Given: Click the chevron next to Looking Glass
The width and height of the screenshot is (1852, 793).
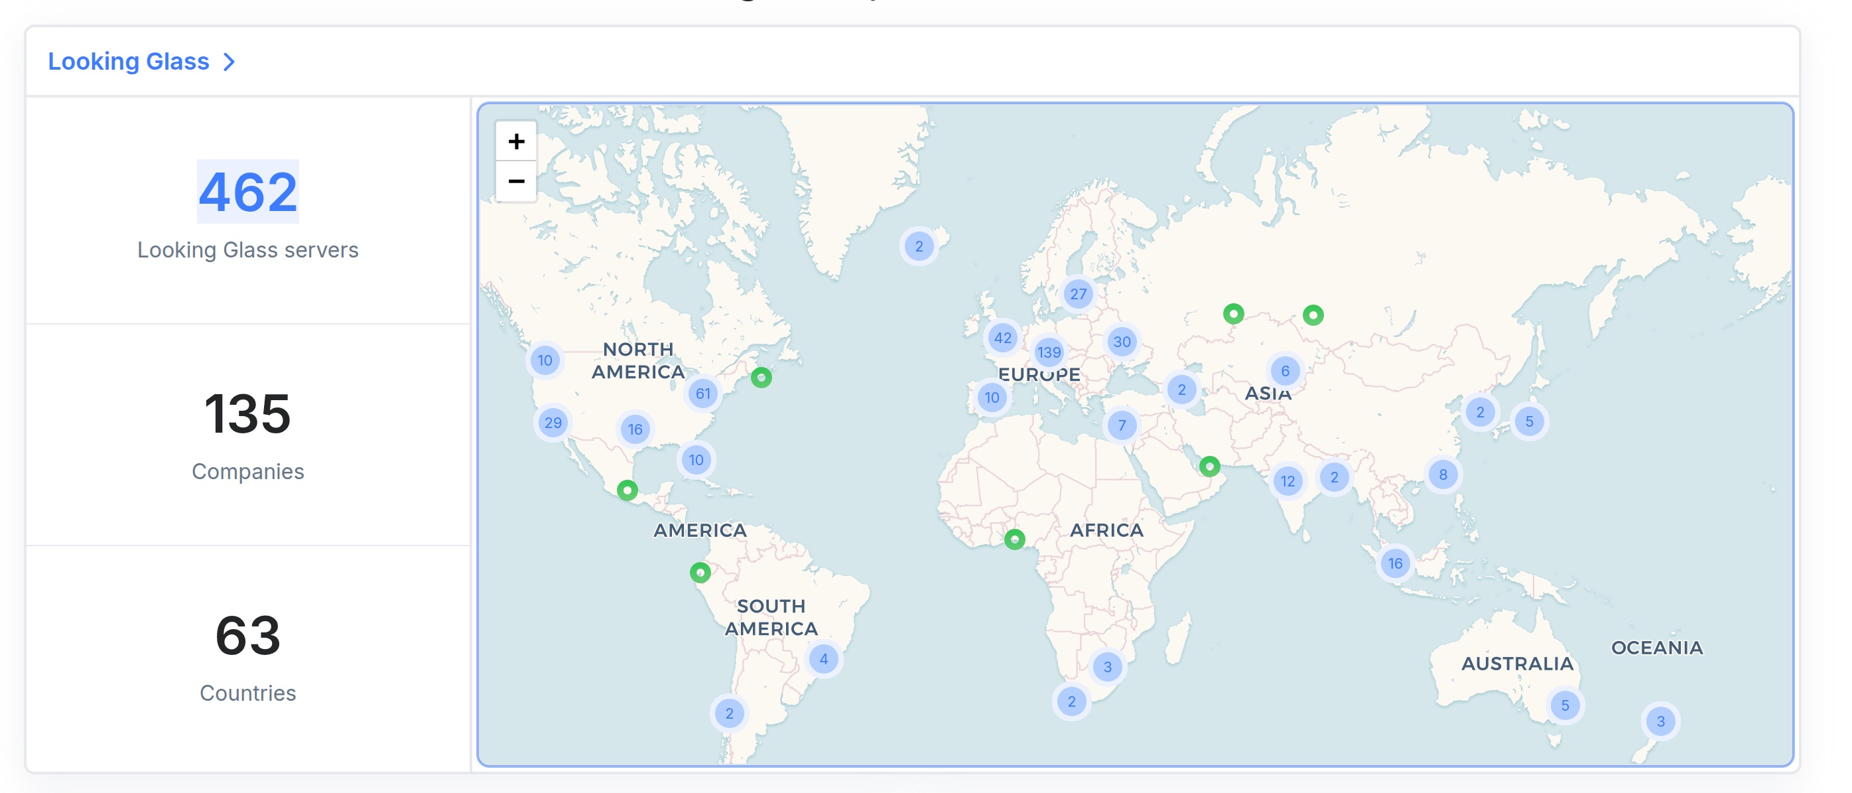Looking at the screenshot, I should pos(230,62).
